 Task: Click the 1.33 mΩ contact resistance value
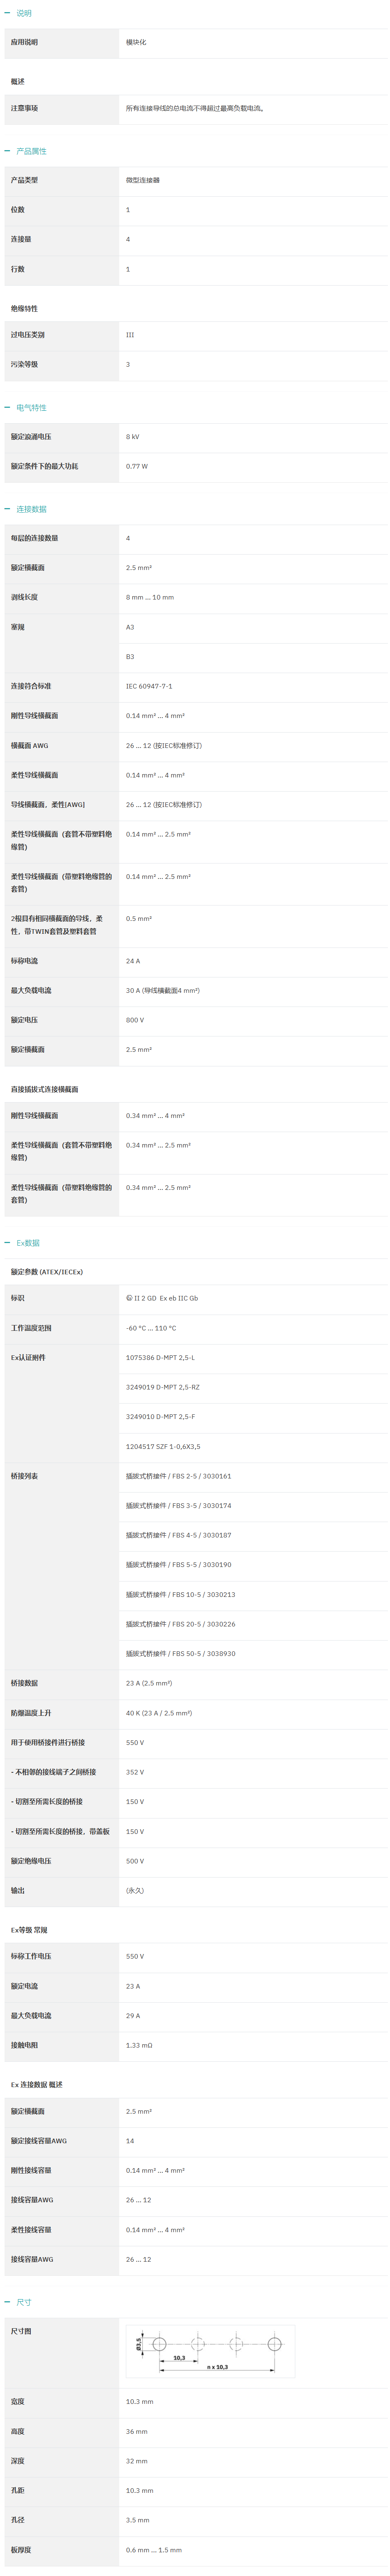[139, 2045]
